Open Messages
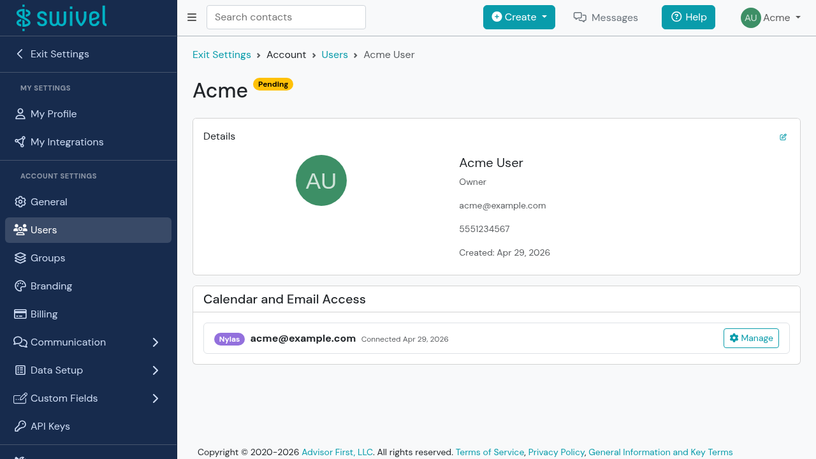This screenshot has height=459, width=816. point(606,18)
